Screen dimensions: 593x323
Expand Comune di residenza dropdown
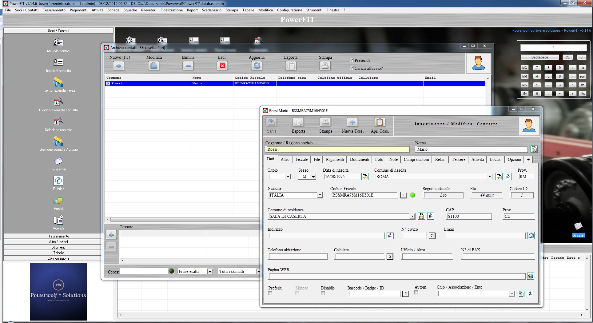coord(412,217)
